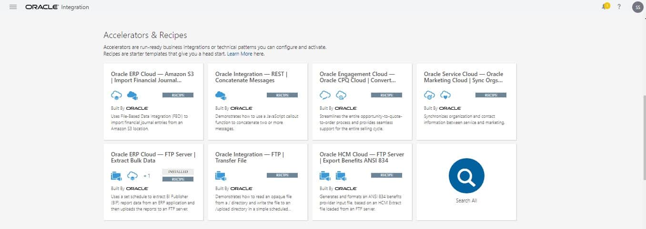Open the help question mark icon
This screenshot has width=646, height=229.
(619, 7)
